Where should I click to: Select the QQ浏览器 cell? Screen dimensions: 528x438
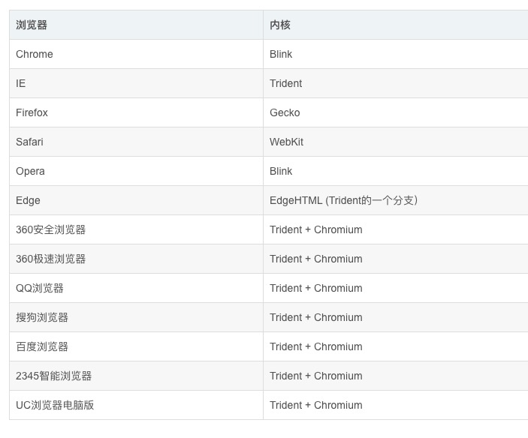(x=40, y=288)
